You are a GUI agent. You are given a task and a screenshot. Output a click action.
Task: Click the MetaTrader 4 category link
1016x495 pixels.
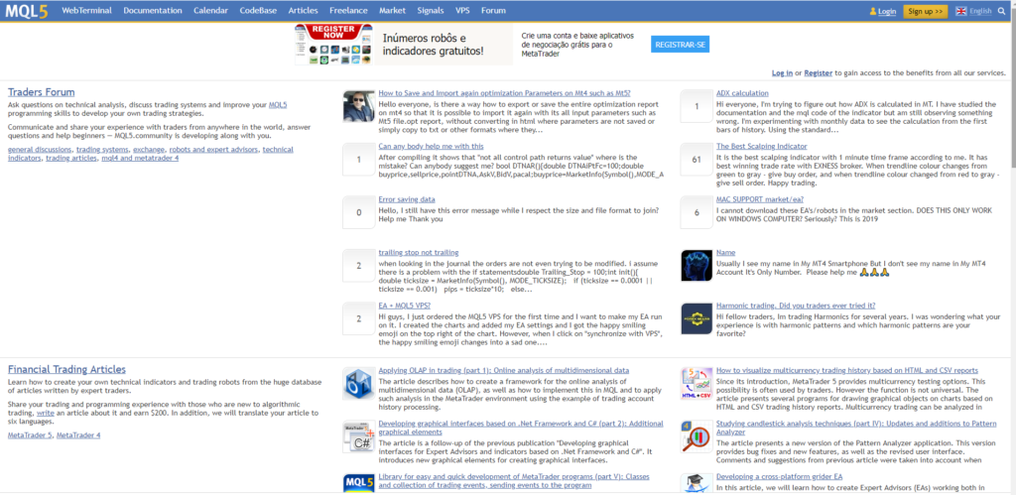78,435
